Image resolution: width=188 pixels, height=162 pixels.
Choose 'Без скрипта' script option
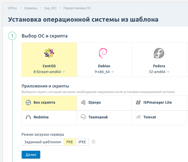[49, 103]
